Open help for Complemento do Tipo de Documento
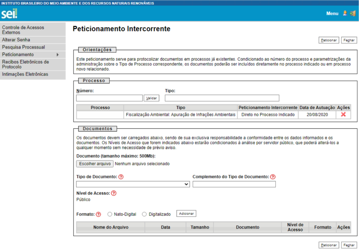The image size is (359, 251). point(273,177)
